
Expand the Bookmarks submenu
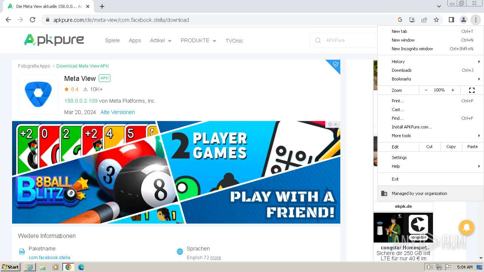(431, 79)
